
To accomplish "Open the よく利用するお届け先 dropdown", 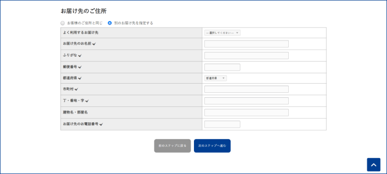I will pos(223,33).
